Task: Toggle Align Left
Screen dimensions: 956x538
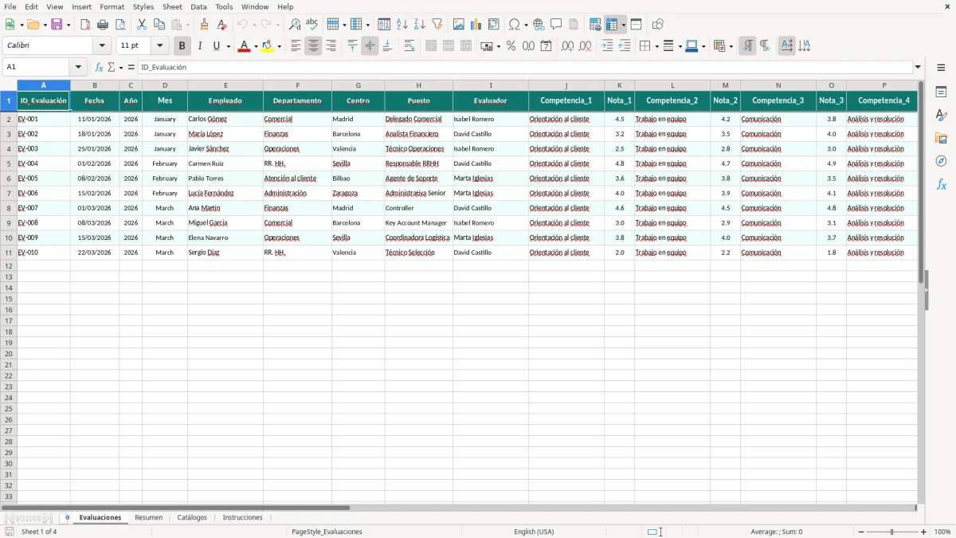Action: coord(296,46)
